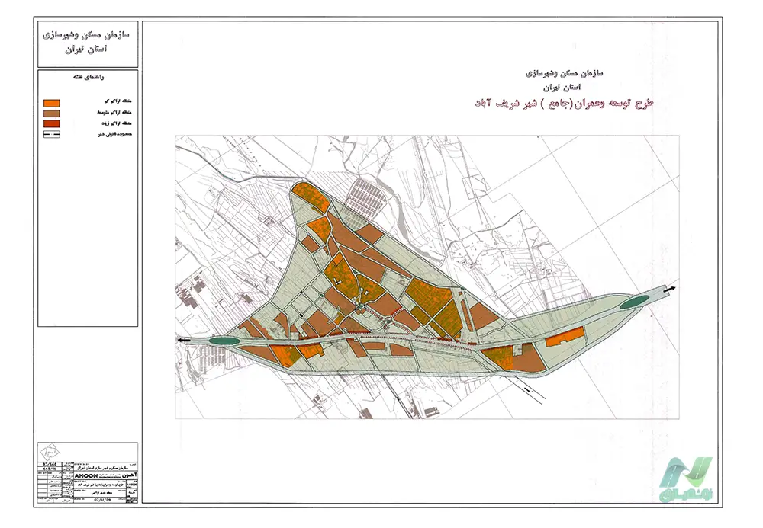Click the green oval at the map's west entrance
This screenshot has width=763, height=528.
(x=222, y=341)
